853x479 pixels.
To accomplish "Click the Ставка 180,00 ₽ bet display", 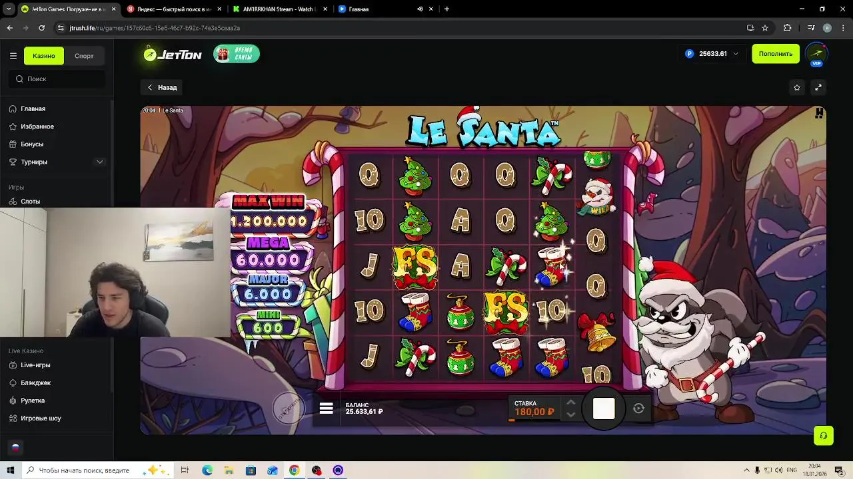I will point(534,408).
